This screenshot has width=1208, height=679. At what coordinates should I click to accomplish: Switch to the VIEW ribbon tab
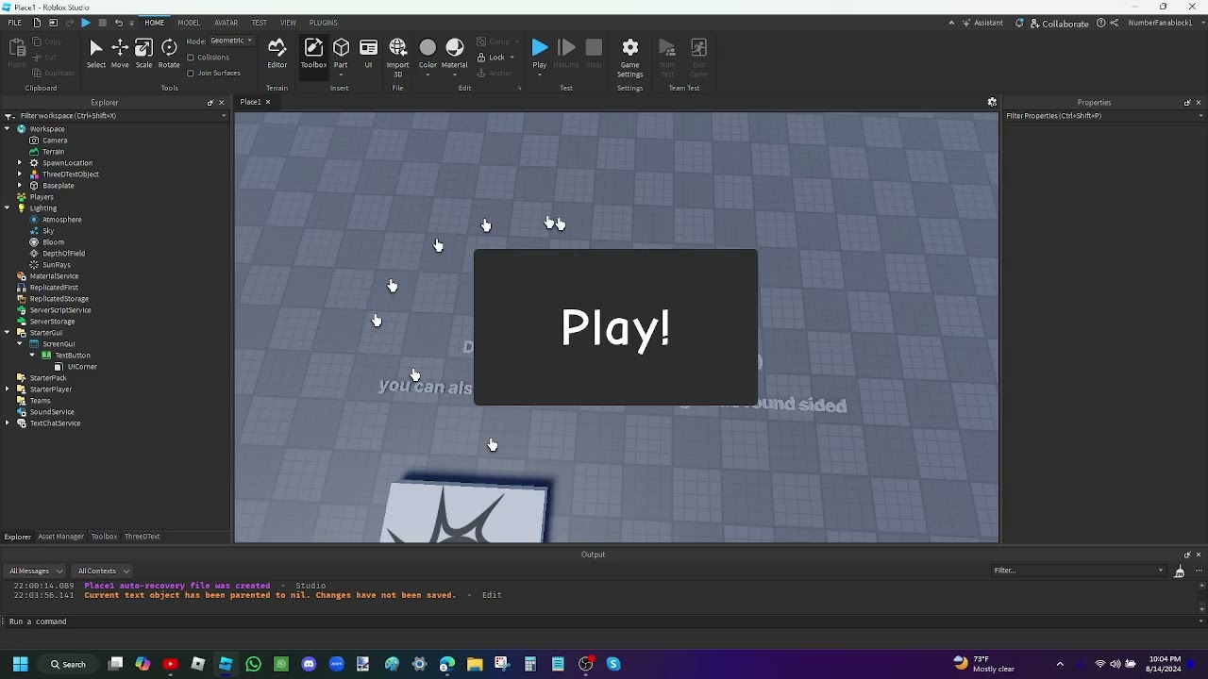pyautogui.click(x=288, y=23)
